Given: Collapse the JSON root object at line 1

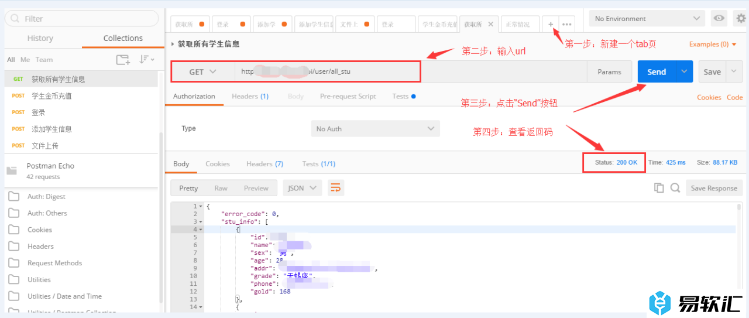Looking at the screenshot, I should click(x=201, y=207).
